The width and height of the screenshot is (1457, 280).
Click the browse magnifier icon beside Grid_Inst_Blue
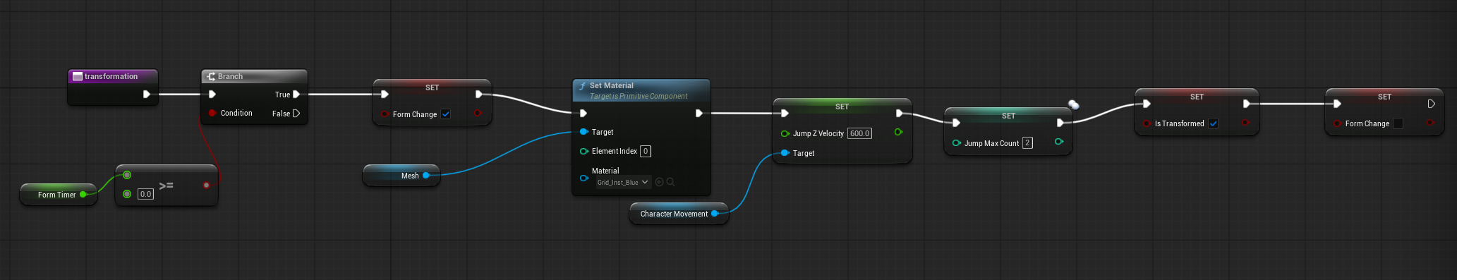click(670, 182)
